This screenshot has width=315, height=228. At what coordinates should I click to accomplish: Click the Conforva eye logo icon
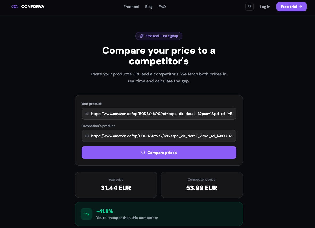coord(15,7)
